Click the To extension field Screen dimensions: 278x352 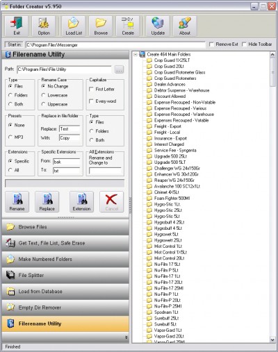[x=67, y=171]
